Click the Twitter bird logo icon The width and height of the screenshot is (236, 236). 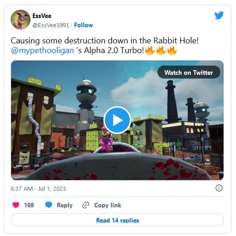(219, 15)
